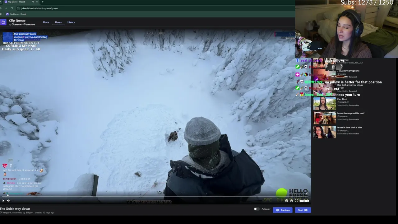Mute the clip player volume
Screen dimensions: 398x224
[8, 201]
